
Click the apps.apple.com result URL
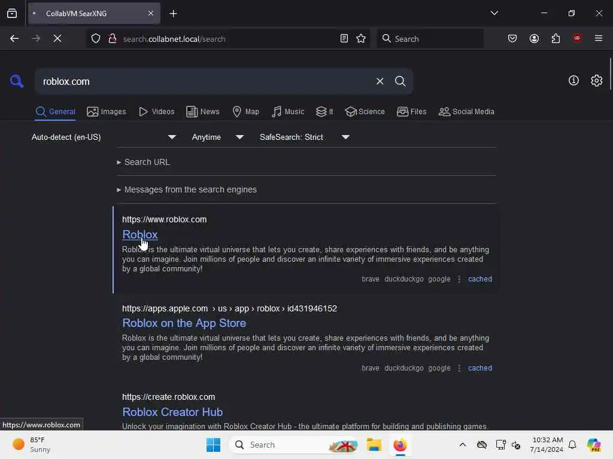pos(229,308)
